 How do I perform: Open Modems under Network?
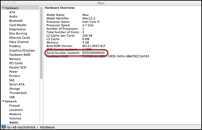(15, 114)
